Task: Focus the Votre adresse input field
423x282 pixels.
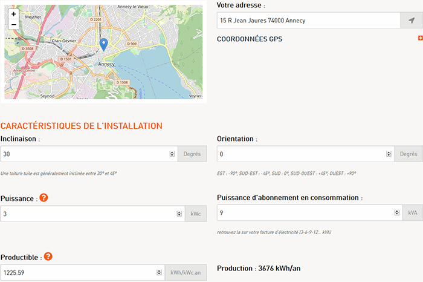Action: coord(308,21)
